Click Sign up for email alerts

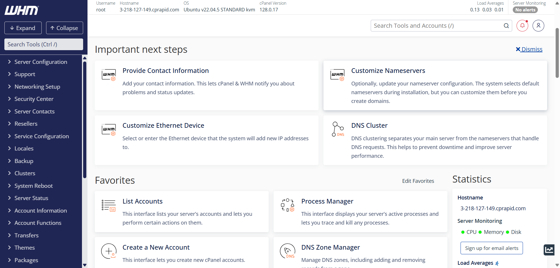(x=492, y=248)
